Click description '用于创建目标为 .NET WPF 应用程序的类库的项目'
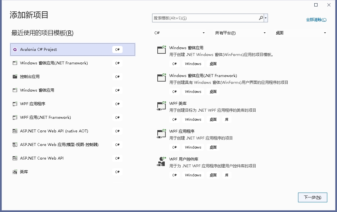The width and height of the screenshot is (337, 212). [x=212, y=110]
